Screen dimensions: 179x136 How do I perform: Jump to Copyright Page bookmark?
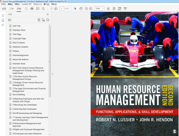click(x=19, y=39)
